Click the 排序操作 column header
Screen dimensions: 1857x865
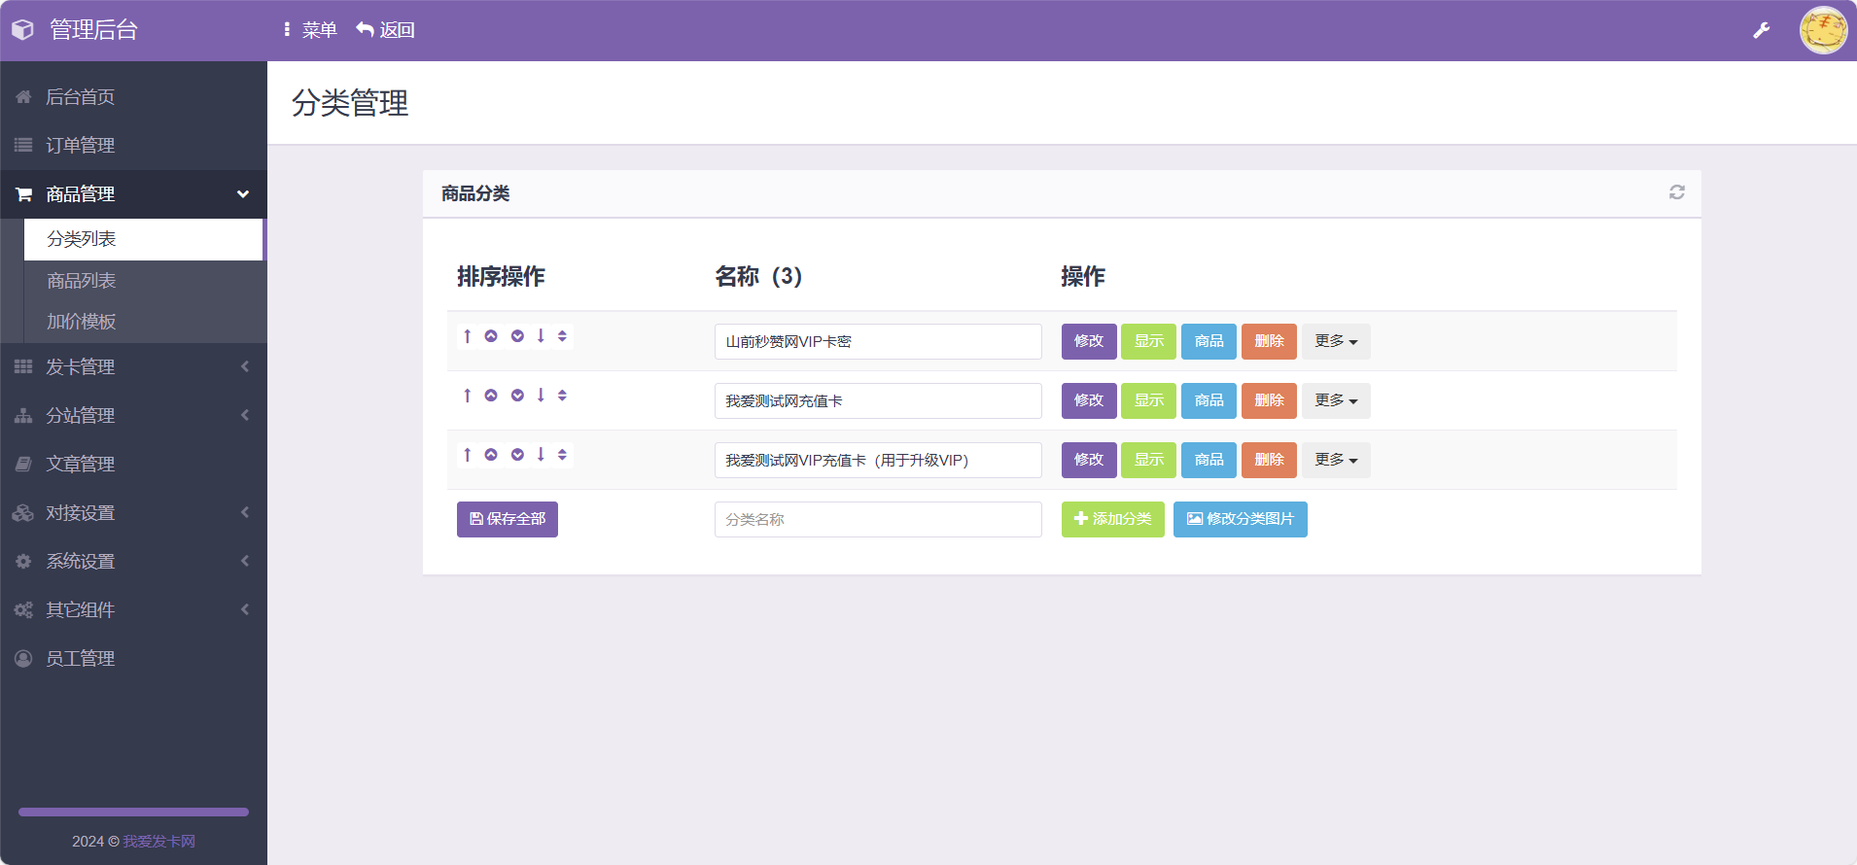point(501,277)
